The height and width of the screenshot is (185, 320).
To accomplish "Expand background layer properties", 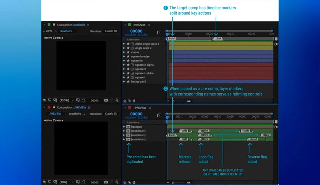I will click(124, 81).
